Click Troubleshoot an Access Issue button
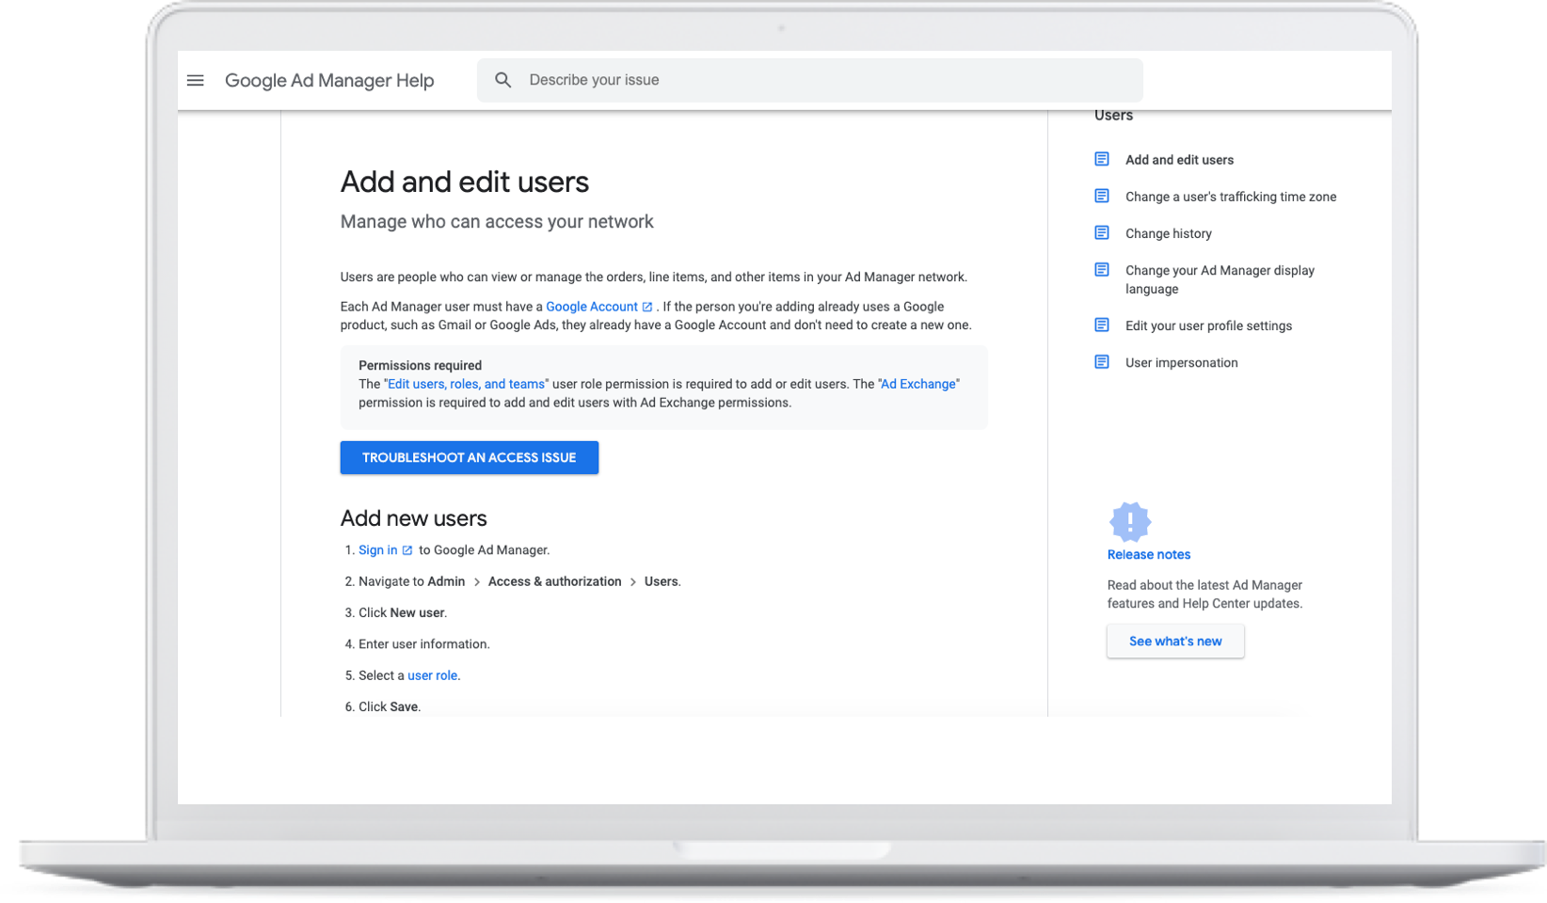The width and height of the screenshot is (1547, 903). pos(470,457)
